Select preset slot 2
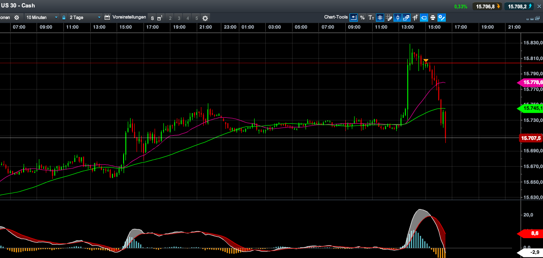This screenshot has width=543, height=258. [170, 18]
